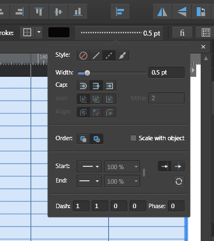The height and width of the screenshot is (241, 214).
Task: Choose the Square cap option
Action: point(110,86)
